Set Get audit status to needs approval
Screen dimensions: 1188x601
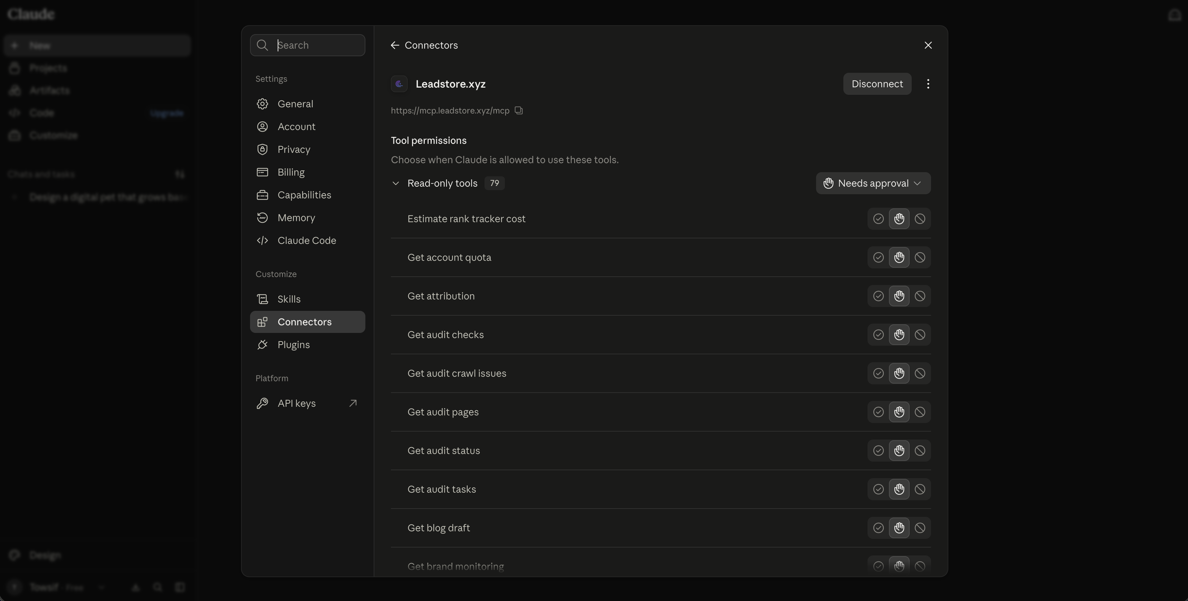tap(899, 451)
